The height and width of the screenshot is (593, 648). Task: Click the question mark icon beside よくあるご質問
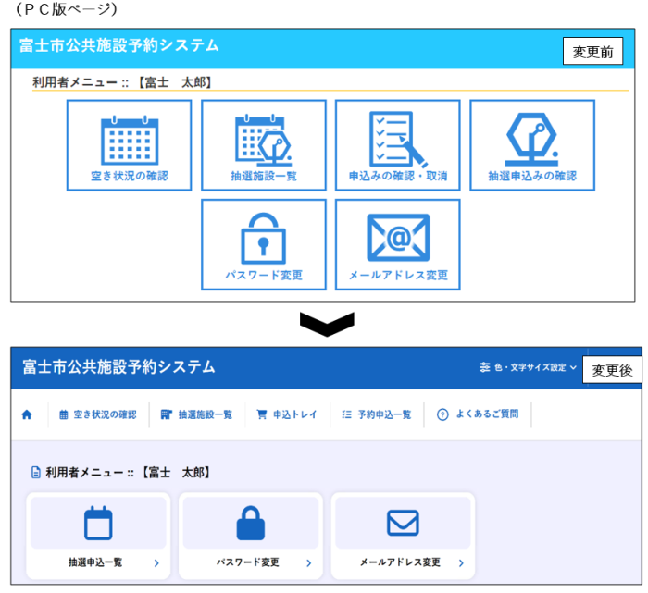point(442,414)
